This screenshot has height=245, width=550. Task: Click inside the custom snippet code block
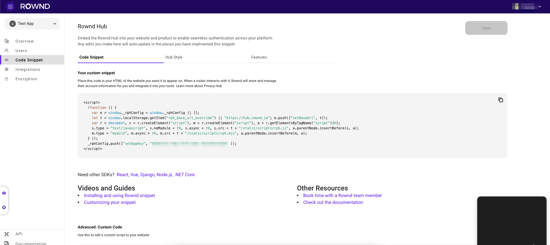click(x=293, y=126)
